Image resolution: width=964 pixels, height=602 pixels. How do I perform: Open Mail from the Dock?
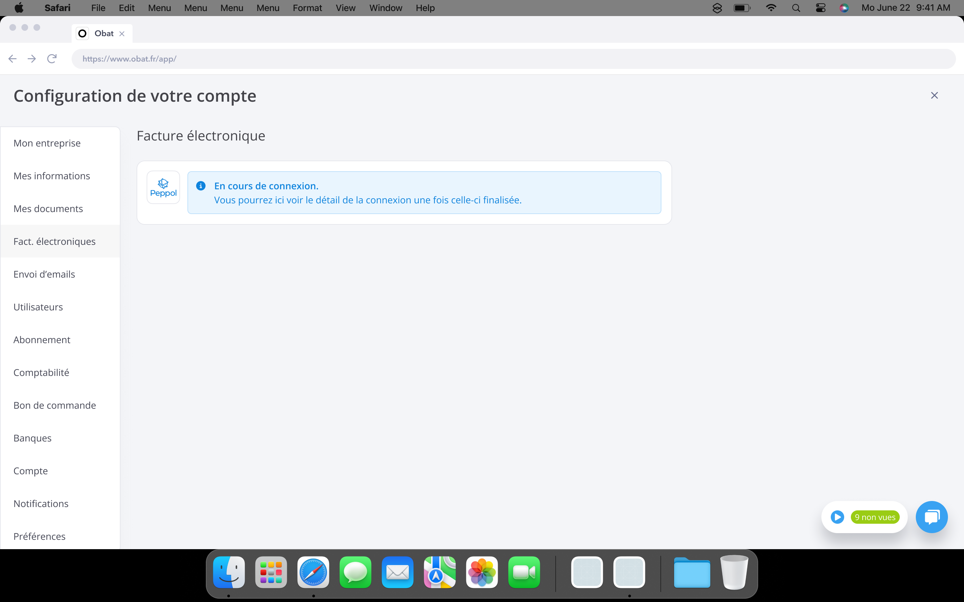coord(397,572)
